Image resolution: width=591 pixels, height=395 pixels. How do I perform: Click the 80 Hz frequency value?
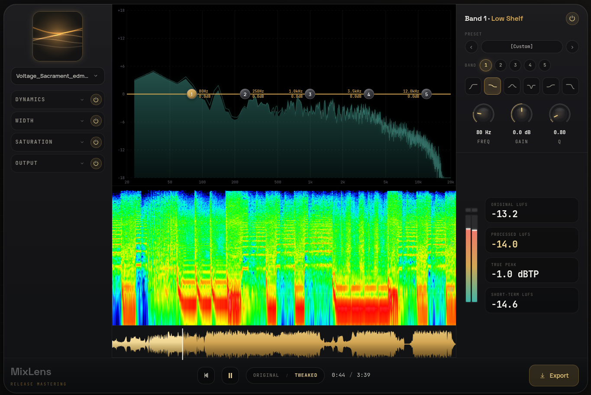click(484, 132)
